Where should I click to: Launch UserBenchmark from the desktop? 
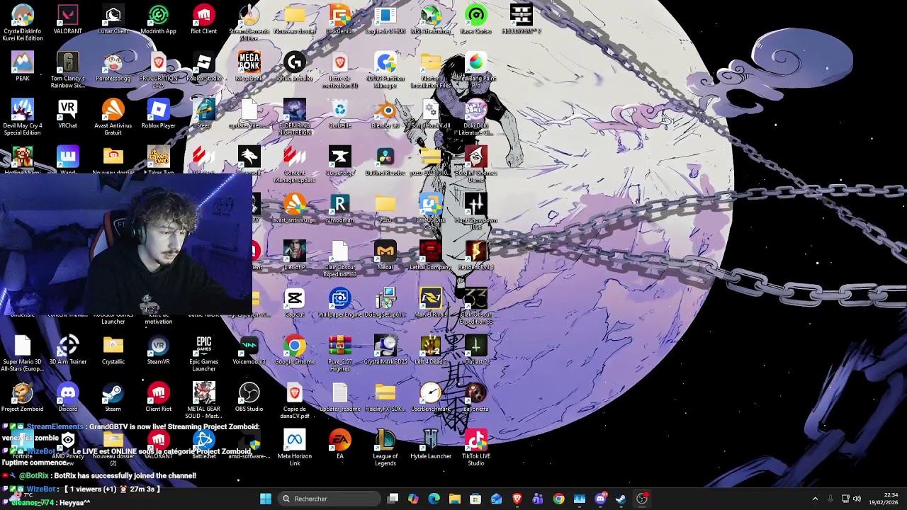click(x=431, y=397)
